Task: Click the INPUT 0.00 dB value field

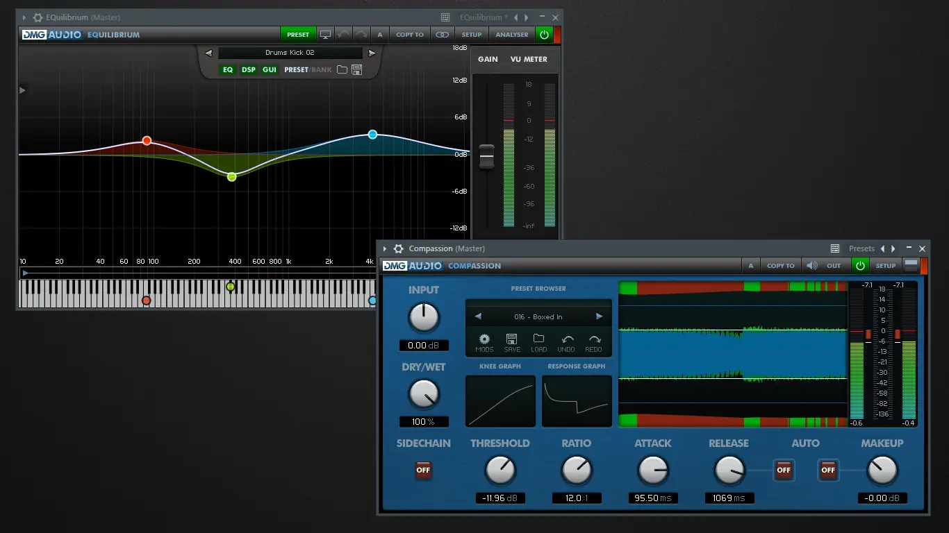Action: point(424,346)
